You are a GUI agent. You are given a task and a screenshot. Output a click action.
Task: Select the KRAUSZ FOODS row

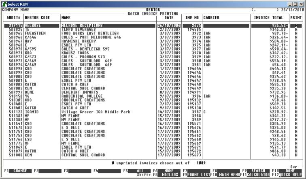click(153, 53)
